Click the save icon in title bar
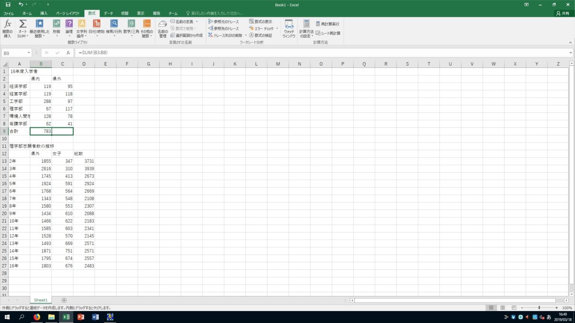Image resolution: width=575 pixels, height=323 pixels. click(8, 4)
